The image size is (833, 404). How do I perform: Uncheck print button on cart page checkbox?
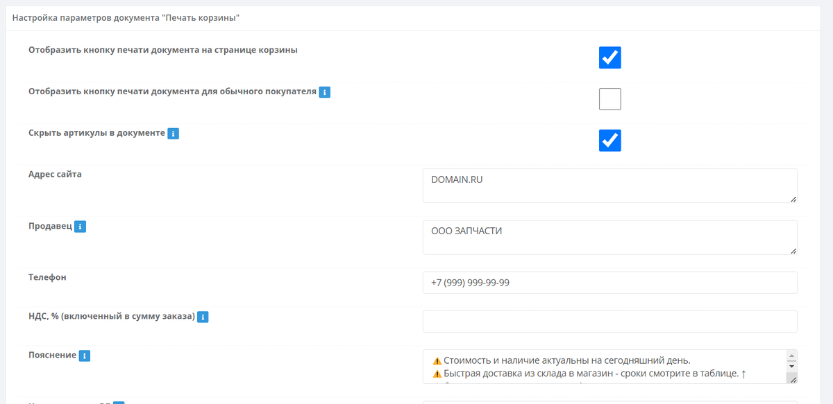point(610,58)
